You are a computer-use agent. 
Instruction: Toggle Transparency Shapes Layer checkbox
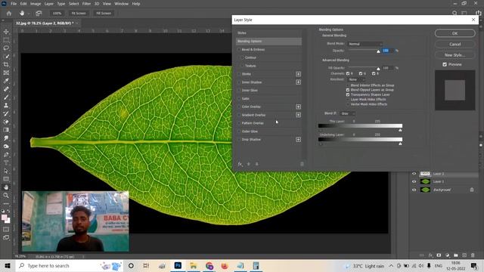click(348, 94)
